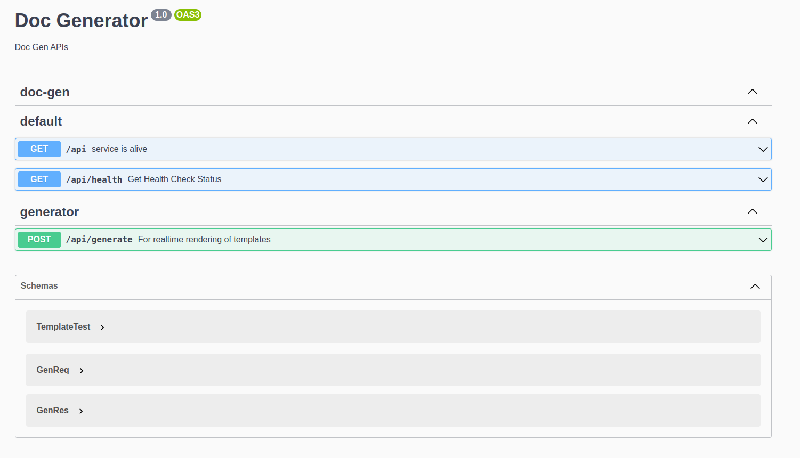This screenshot has height=458, width=800.
Task: Click the TemplateTest schema name
Action: pos(63,327)
